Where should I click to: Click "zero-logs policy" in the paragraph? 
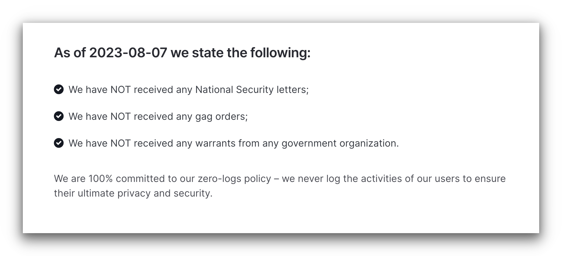[234, 179]
